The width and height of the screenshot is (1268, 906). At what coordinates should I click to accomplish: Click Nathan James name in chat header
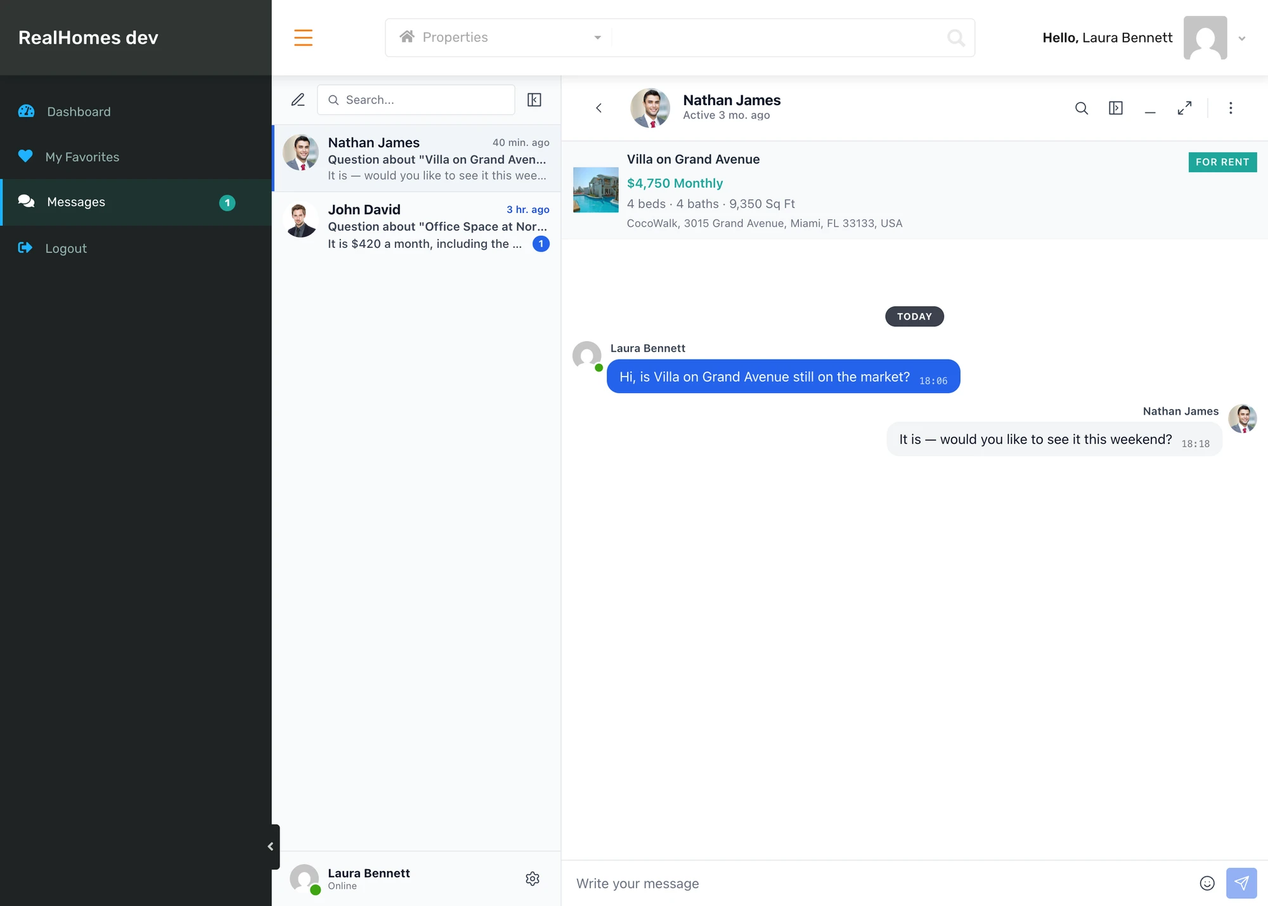tap(732, 100)
